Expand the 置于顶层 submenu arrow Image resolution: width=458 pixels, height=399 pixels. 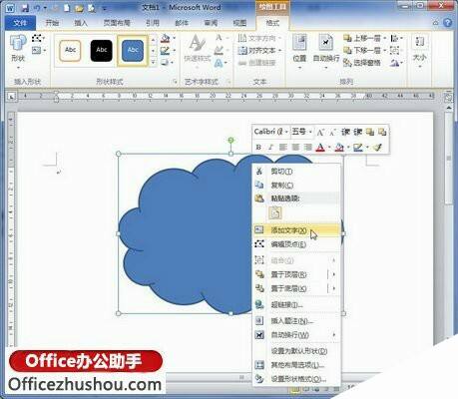coord(333,274)
